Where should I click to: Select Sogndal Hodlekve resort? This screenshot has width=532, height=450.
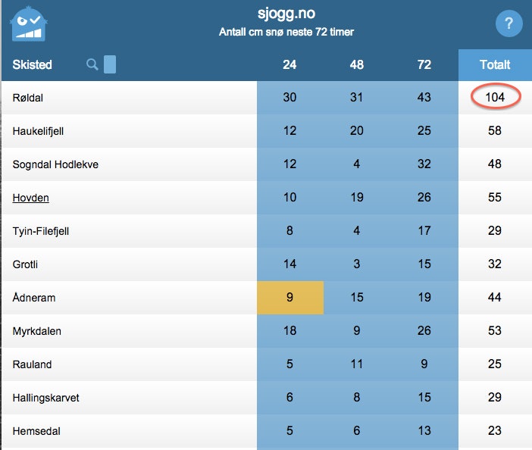point(55,164)
